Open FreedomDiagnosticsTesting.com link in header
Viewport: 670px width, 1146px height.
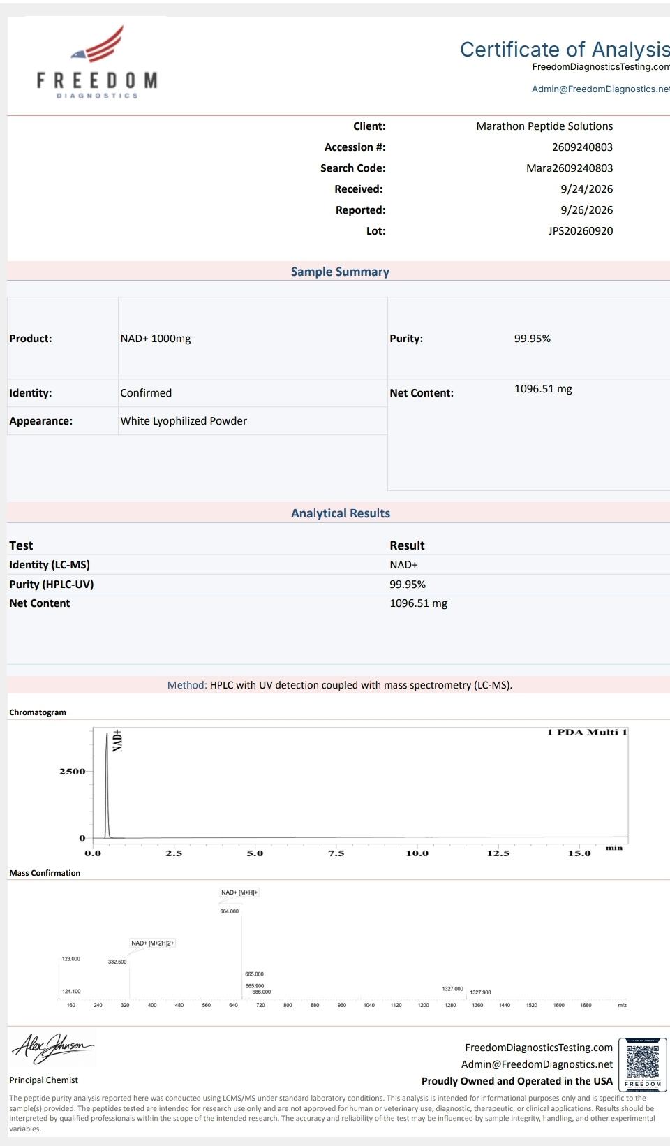point(600,67)
